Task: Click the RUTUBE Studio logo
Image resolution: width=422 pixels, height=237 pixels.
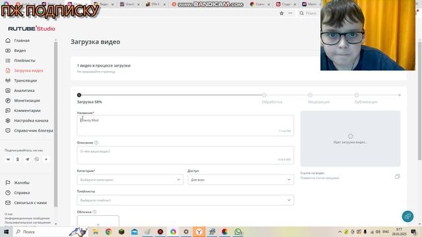Action: (32, 28)
